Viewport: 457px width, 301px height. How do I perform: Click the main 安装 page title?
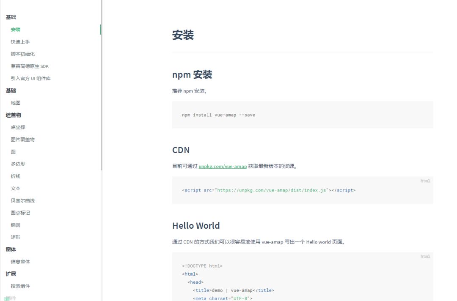[183, 35]
